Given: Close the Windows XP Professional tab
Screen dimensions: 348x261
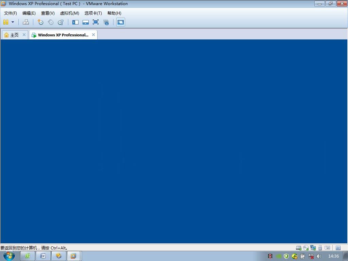Looking at the screenshot, I should point(93,35).
